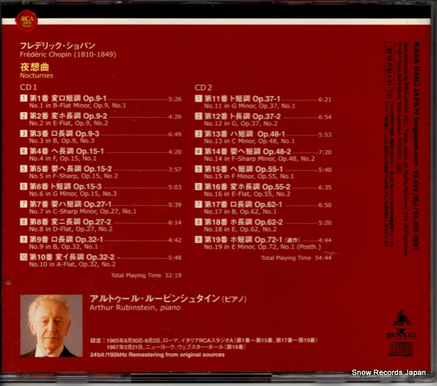
Task: Click the 24bit/192kHz Remastering note
Action: [x=156, y=355]
